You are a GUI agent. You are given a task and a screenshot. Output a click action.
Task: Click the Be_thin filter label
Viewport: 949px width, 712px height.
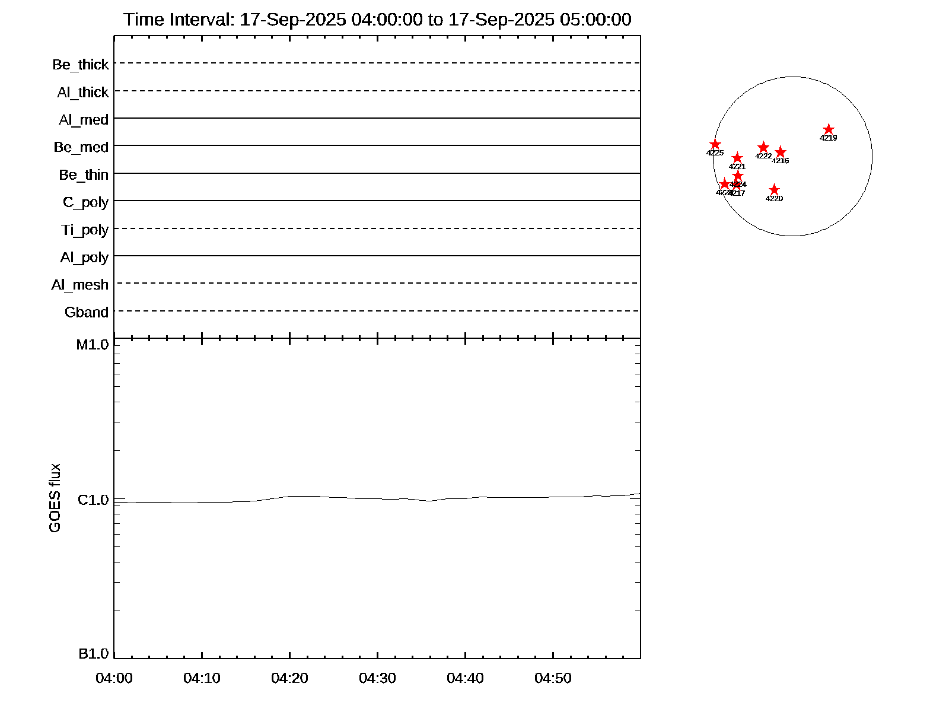84,175
